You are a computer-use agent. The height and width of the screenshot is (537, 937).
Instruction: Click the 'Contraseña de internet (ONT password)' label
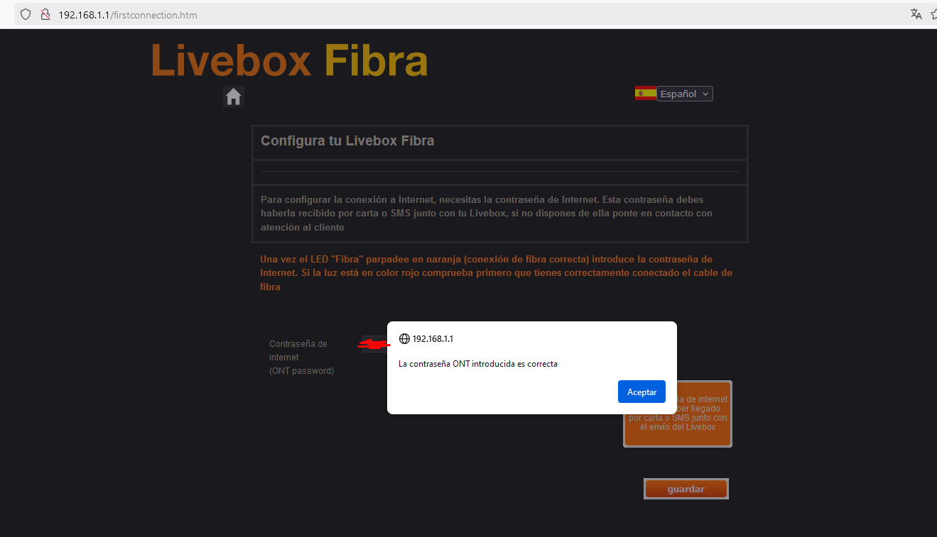coord(301,357)
